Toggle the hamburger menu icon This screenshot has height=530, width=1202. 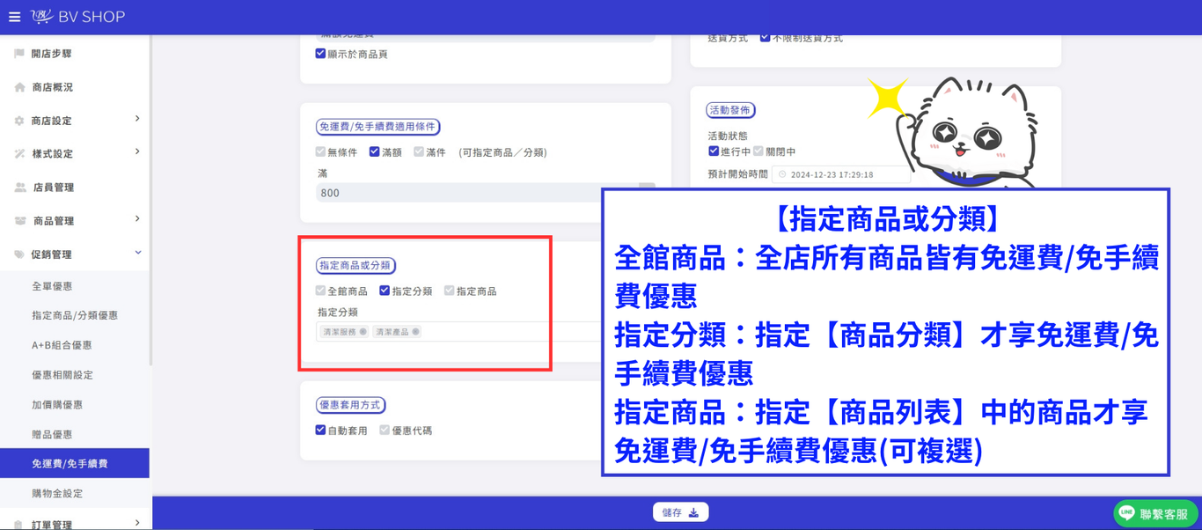point(14,17)
